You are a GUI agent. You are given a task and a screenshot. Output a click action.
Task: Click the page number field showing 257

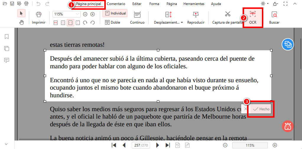click(x=137, y=145)
